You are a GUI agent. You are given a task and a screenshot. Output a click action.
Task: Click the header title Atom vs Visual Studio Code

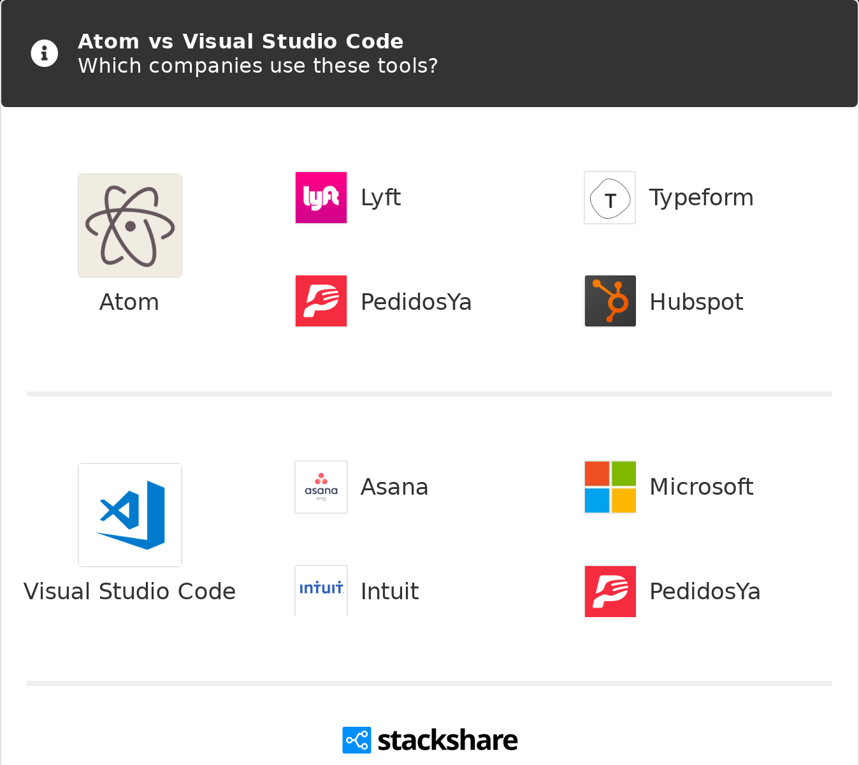[x=241, y=41]
